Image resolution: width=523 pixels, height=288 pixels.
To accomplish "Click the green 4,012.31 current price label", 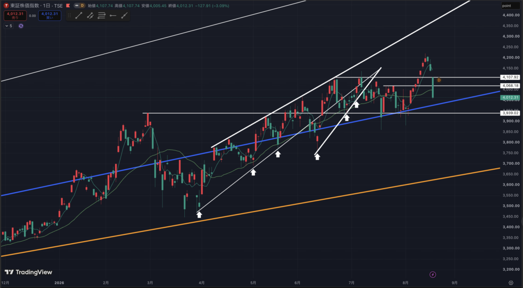I will pyautogui.click(x=510, y=97).
